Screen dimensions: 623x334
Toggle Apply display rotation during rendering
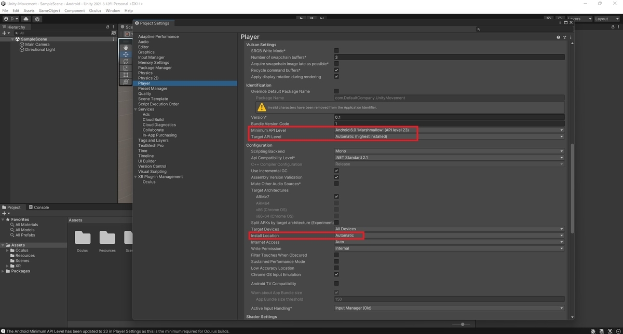pos(336,77)
